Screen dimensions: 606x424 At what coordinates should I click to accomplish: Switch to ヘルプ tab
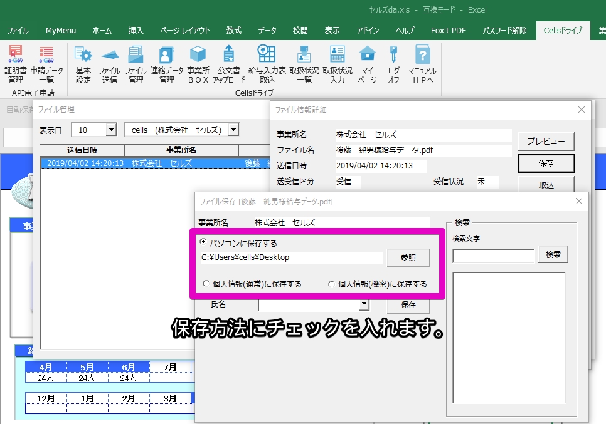(405, 31)
